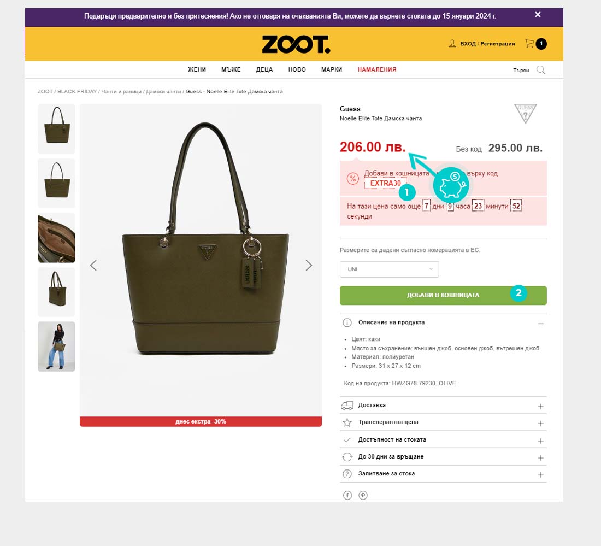Viewport: 601px width, 546px height.
Task: Open the НАМАЛЕНИЯ menu
Action: (377, 69)
